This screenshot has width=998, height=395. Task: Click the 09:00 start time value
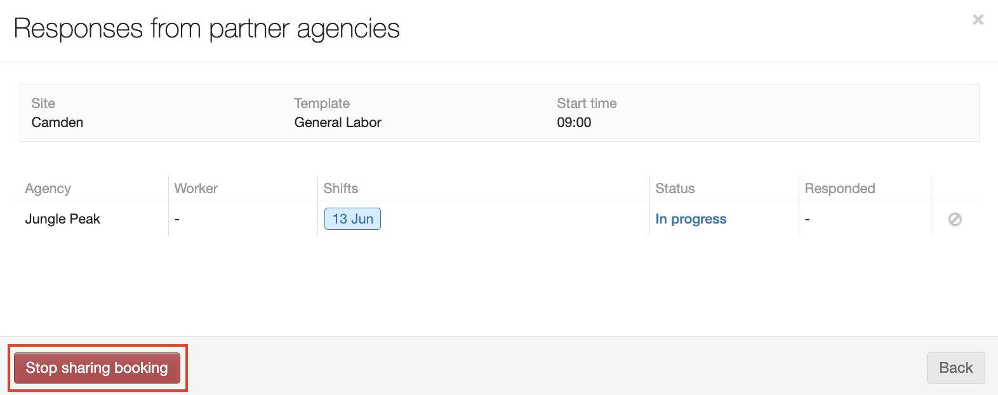pos(574,123)
